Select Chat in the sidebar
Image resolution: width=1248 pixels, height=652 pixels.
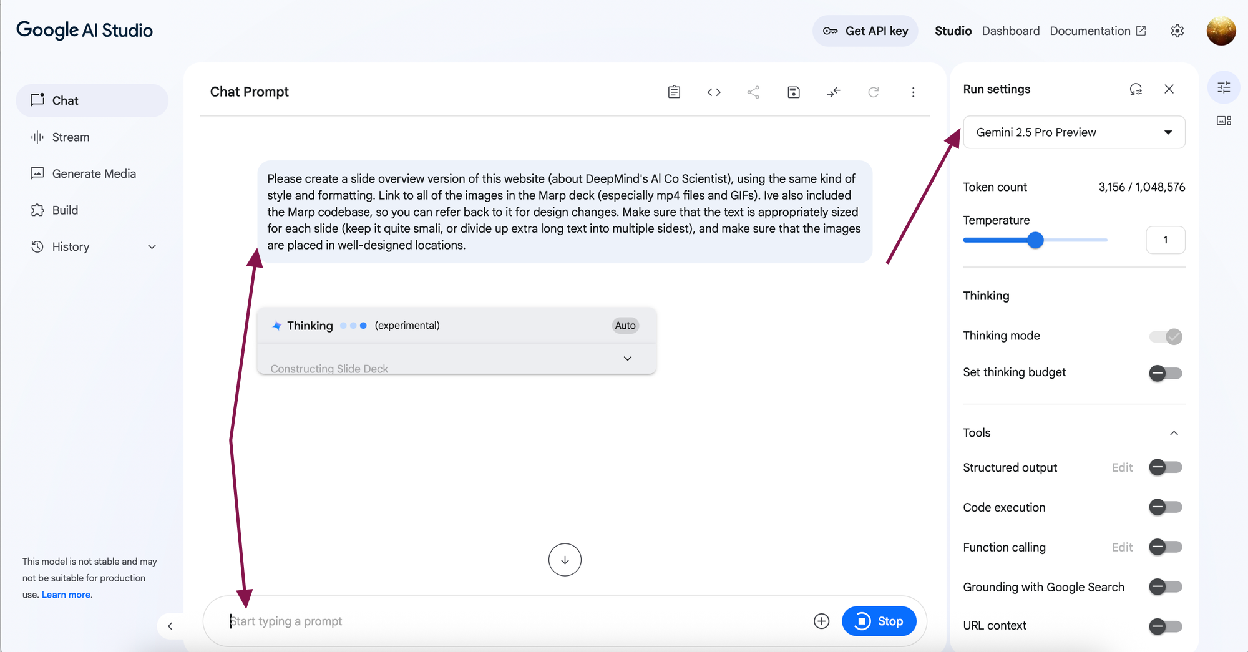[92, 100]
